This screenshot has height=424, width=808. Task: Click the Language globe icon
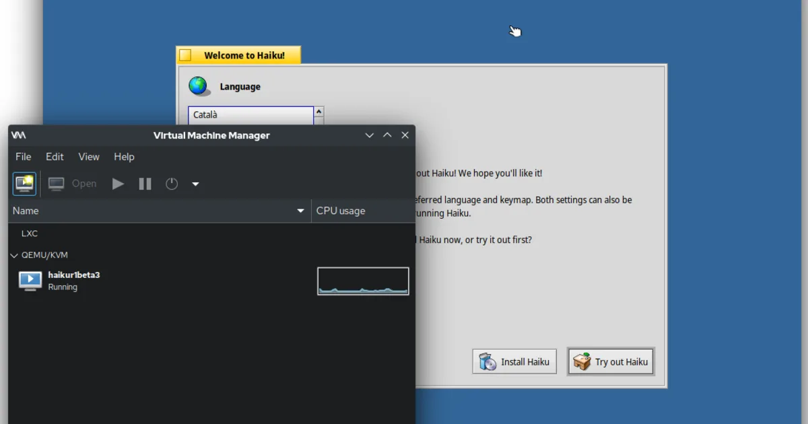[198, 86]
